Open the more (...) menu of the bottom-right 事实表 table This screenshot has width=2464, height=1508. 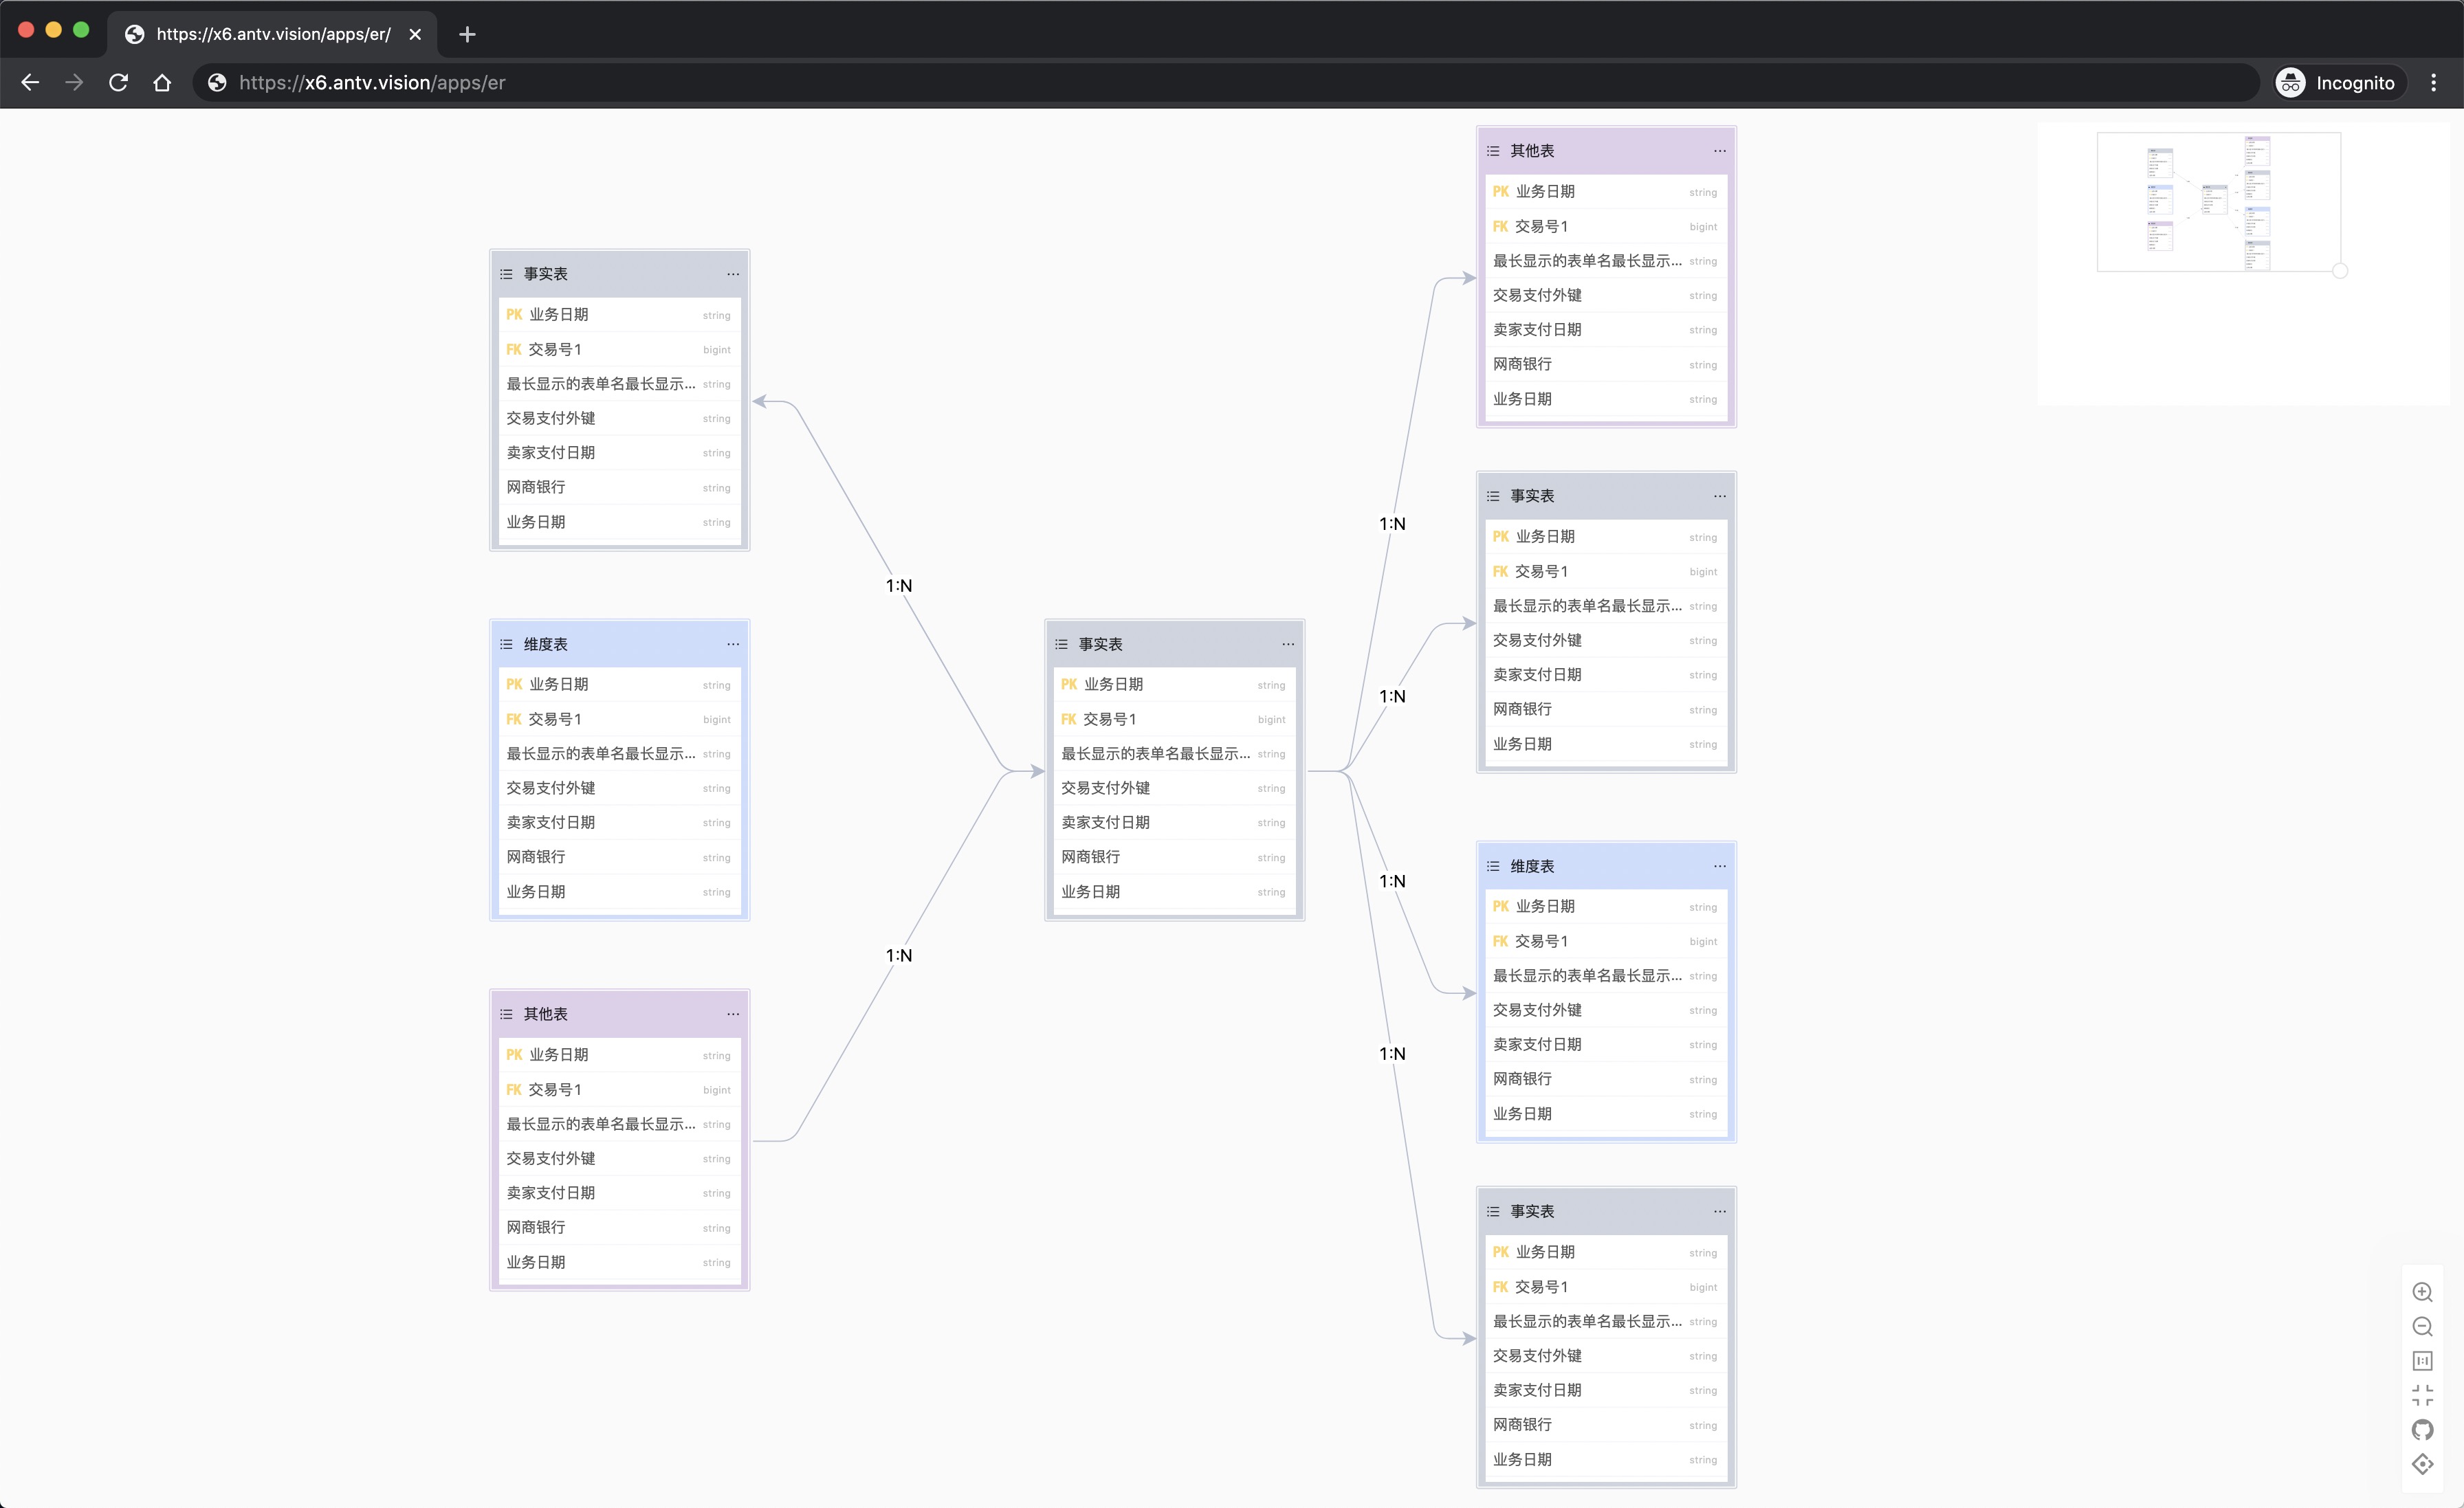(x=1720, y=1211)
